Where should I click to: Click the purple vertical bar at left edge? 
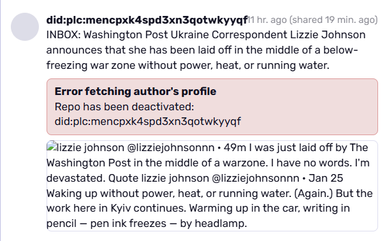pos(1,120)
